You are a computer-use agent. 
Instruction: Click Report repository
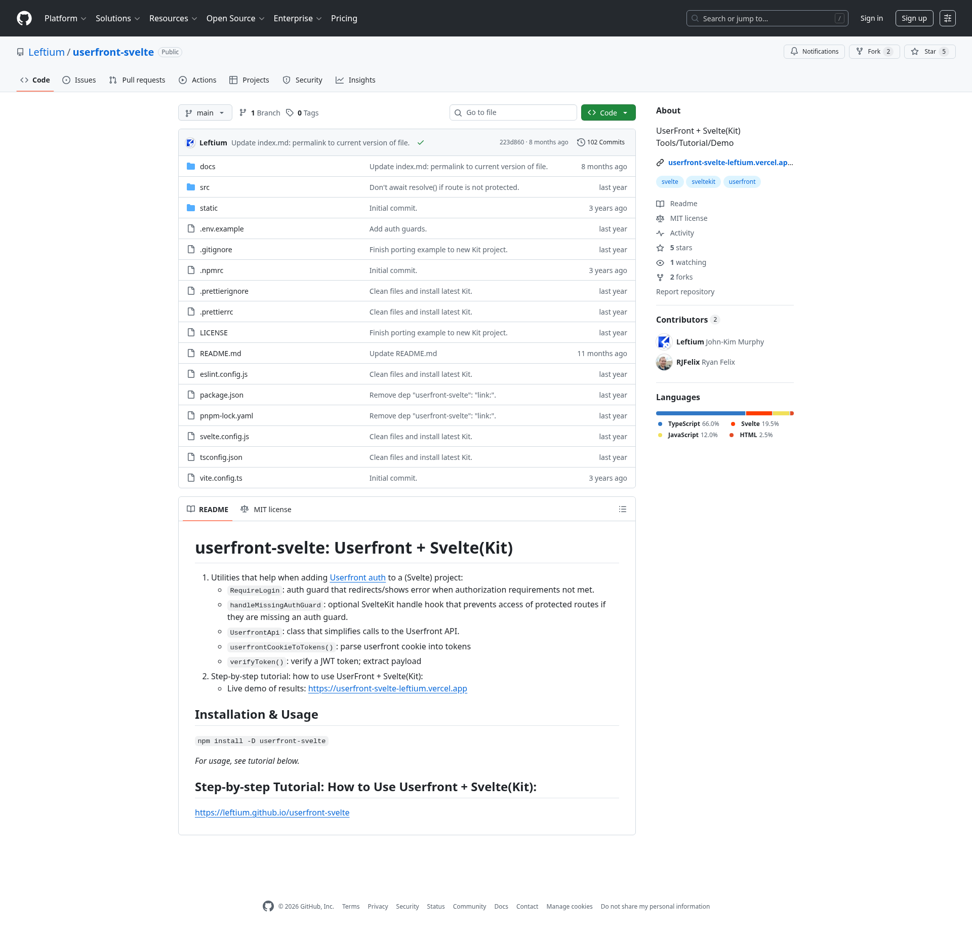[685, 292]
